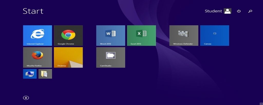Open the CamStudio tile
Viewport: 263px width, 105px height.
click(110, 57)
